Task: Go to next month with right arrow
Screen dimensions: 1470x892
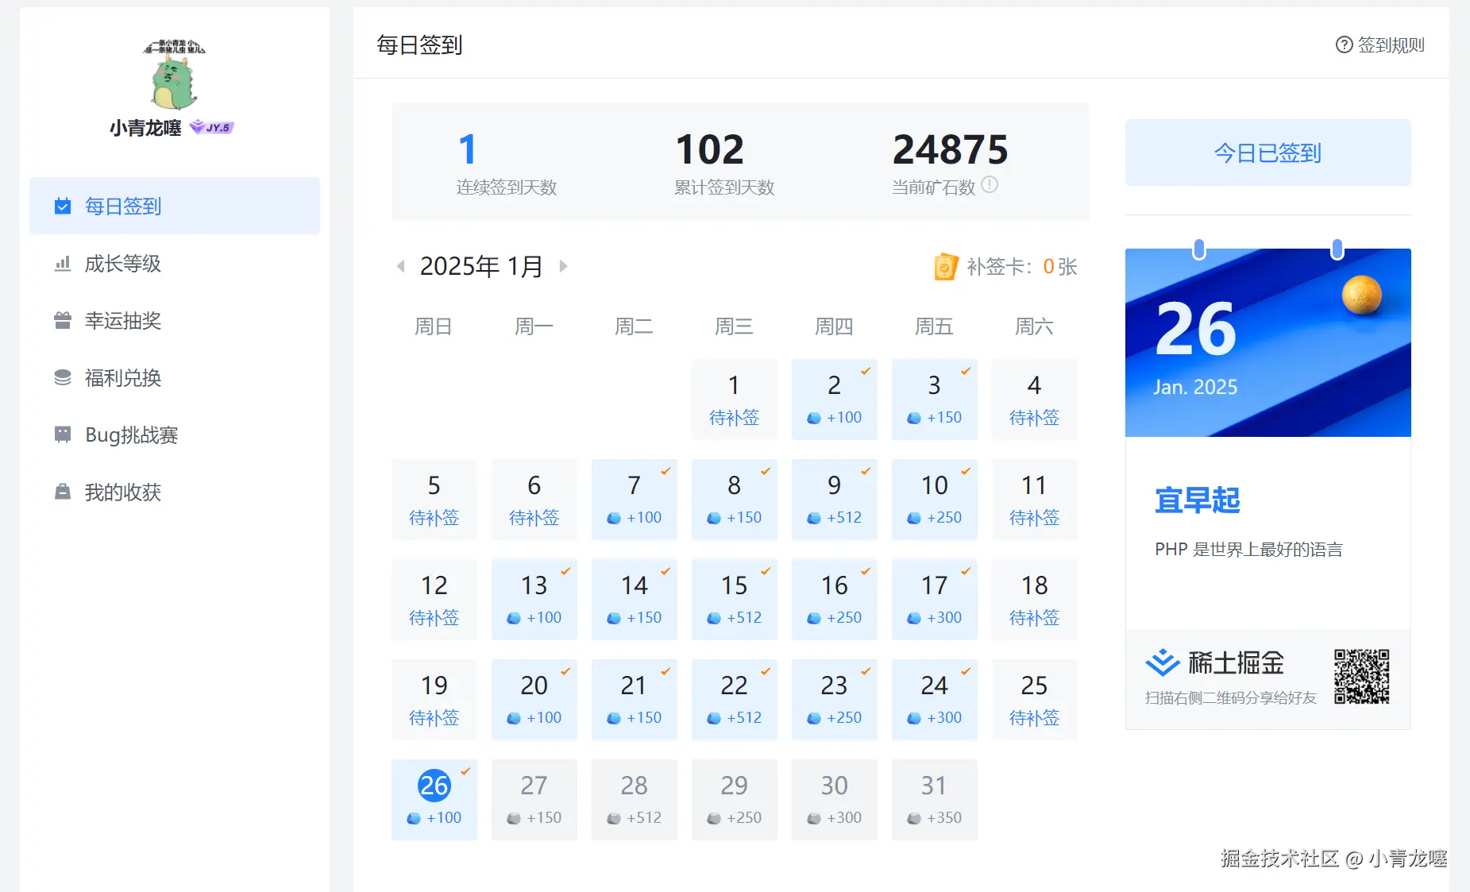Action: (564, 266)
